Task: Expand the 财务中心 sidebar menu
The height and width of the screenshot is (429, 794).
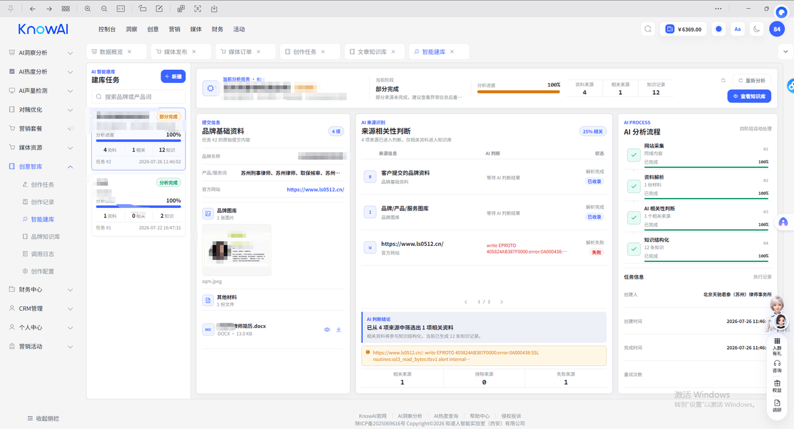Action: tap(40, 289)
